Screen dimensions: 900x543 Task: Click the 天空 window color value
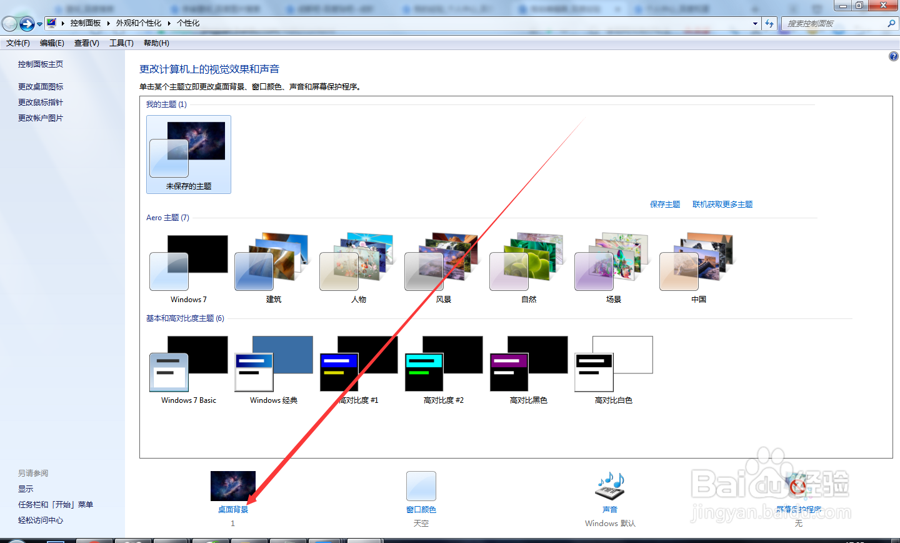(x=421, y=524)
